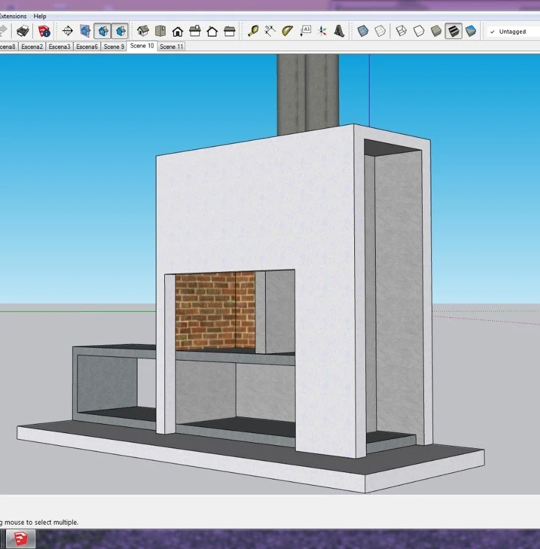Open the Help menu
Screen dimensions: 540x549
click(40, 16)
